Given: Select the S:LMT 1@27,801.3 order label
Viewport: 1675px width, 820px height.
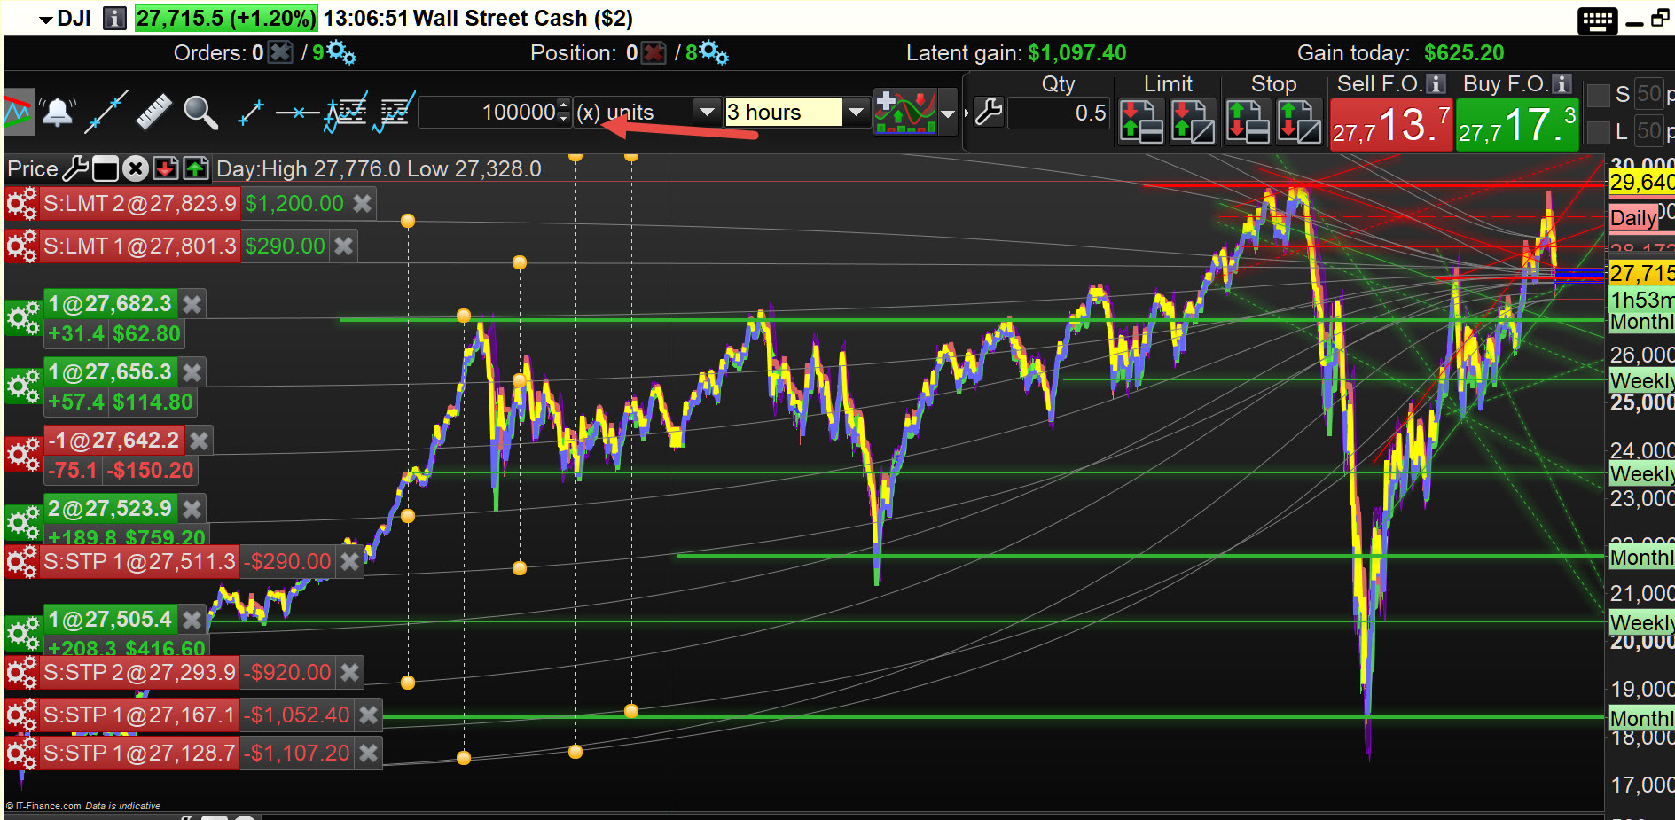Looking at the screenshot, I should pyautogui.click(x=140, y=246).
